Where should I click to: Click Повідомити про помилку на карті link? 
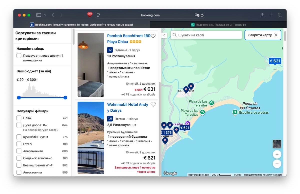tap(263, 175)
